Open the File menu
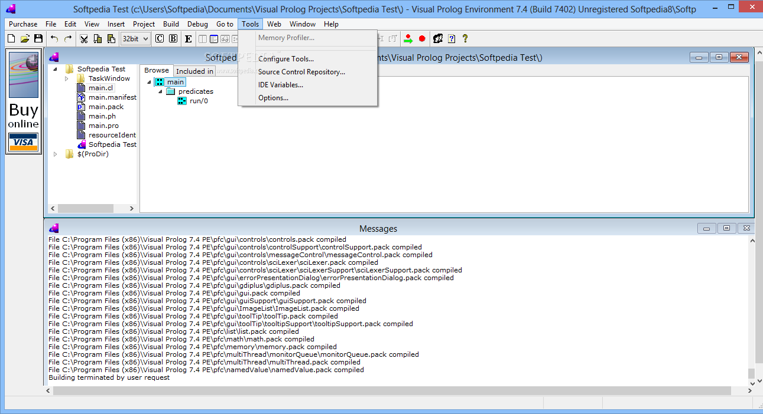Screen dimensions: 763x414 click(x=51, y=24)
